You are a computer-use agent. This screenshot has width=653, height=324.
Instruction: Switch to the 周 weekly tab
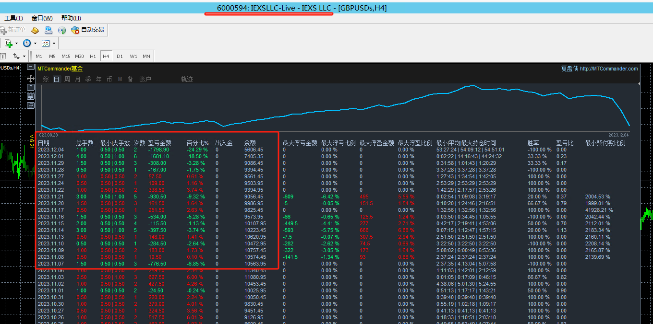click(x=67, y=79)
